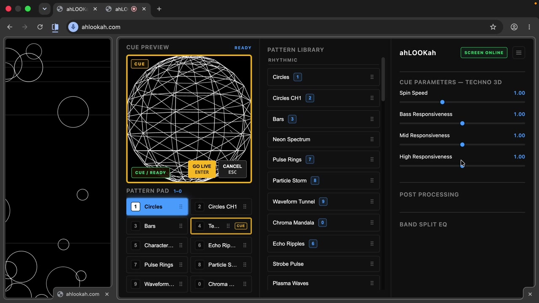The width and height of the screenshot is (539, 303).
Task: Choose Plasma Waves in the pattern library
Action: coord(323,283)
